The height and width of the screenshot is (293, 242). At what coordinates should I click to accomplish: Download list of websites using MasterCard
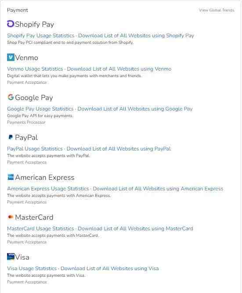[x=135, y=229]
